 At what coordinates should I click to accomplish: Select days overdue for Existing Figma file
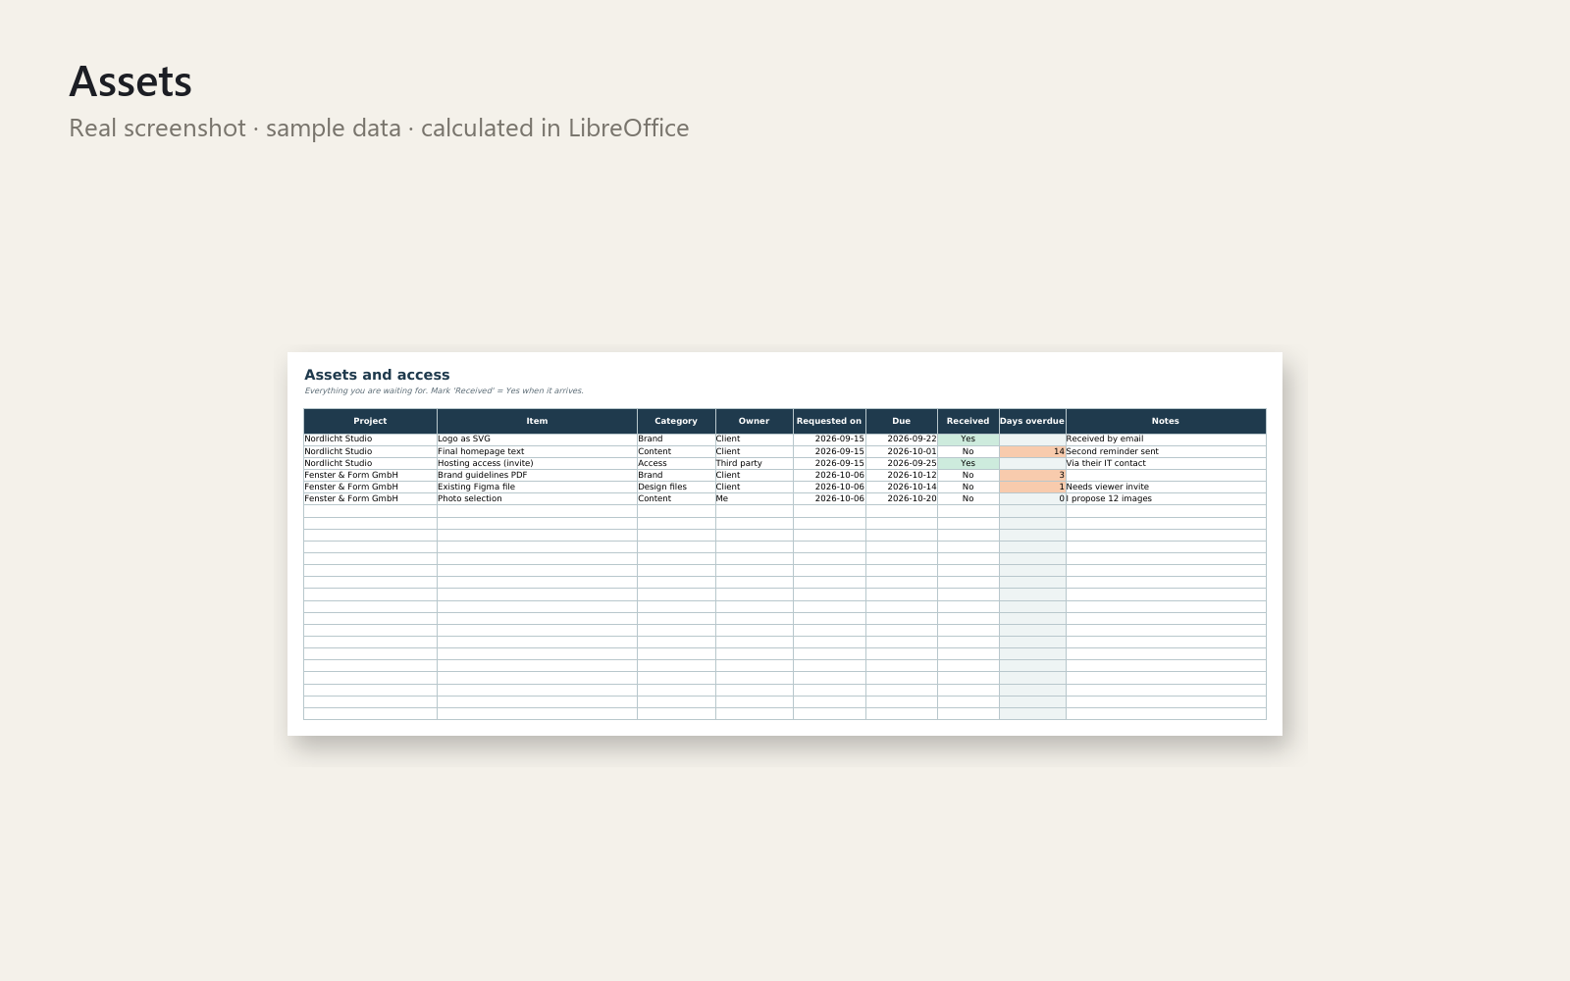tap(1032, 487)
